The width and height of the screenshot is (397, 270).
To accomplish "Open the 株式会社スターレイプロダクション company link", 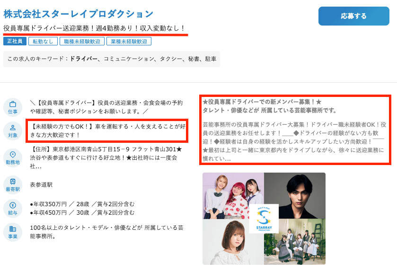I will click(x=78, y=14).
